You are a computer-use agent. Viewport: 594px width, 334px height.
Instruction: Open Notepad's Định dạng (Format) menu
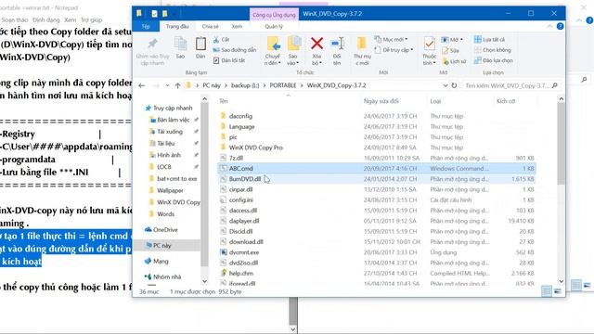[x=45, y=19]
